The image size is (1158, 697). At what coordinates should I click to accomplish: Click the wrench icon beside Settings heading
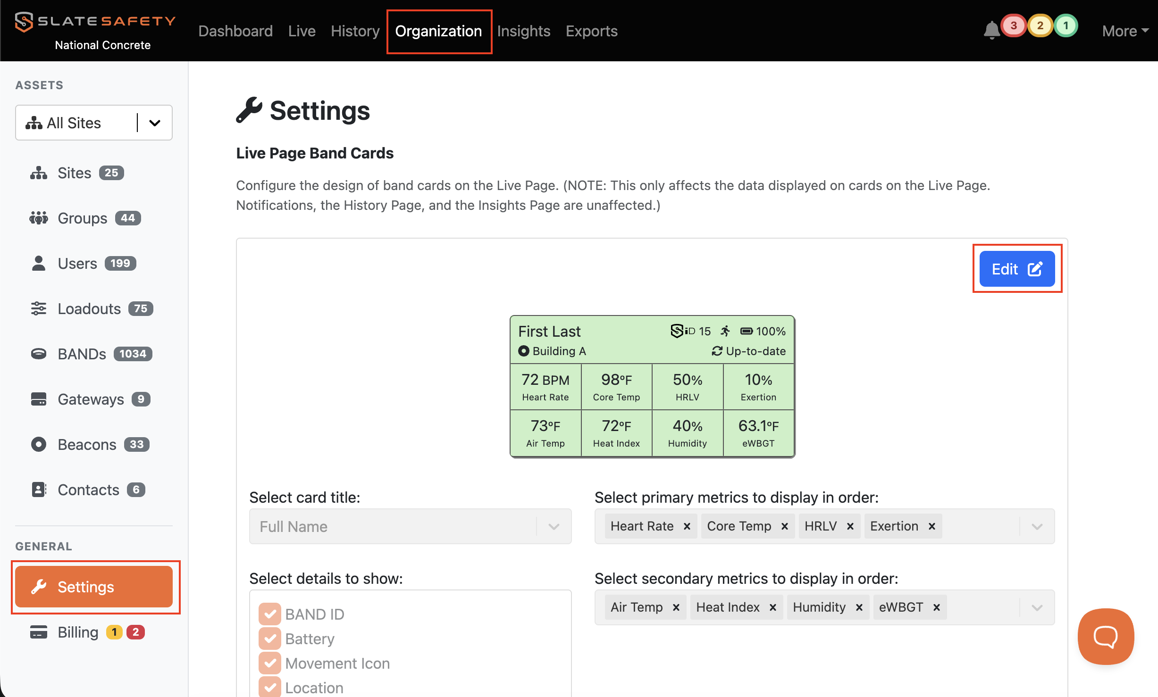[249, 110]
